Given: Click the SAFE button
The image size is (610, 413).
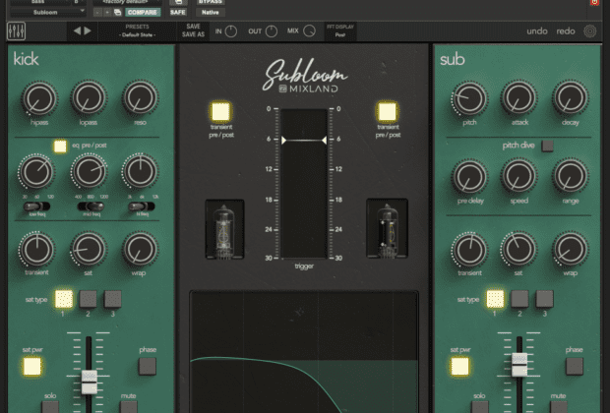Looking at the screenshot, I should coord(178,13).
